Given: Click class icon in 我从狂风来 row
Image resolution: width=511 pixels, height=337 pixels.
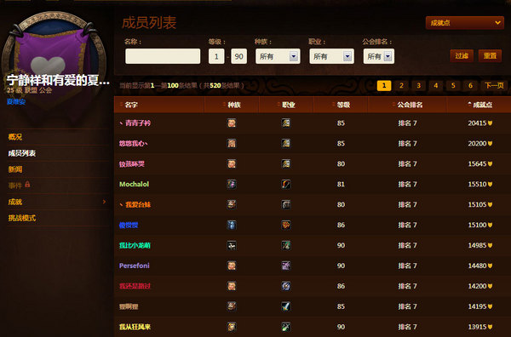Looking at the screenshot, I should click(x=286, y=327).
